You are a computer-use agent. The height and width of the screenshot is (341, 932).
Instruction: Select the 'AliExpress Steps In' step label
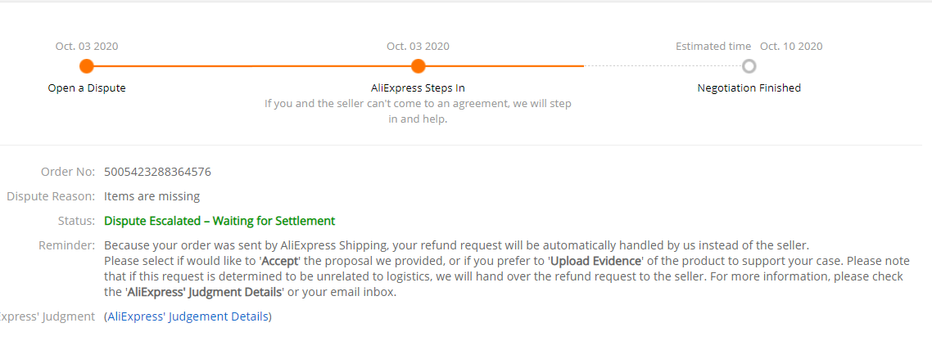pyautogui.click(x=418, y=87)
